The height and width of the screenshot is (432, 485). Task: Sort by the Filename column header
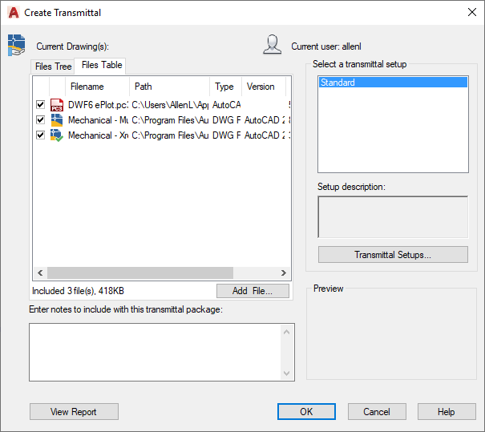point(87,87)
